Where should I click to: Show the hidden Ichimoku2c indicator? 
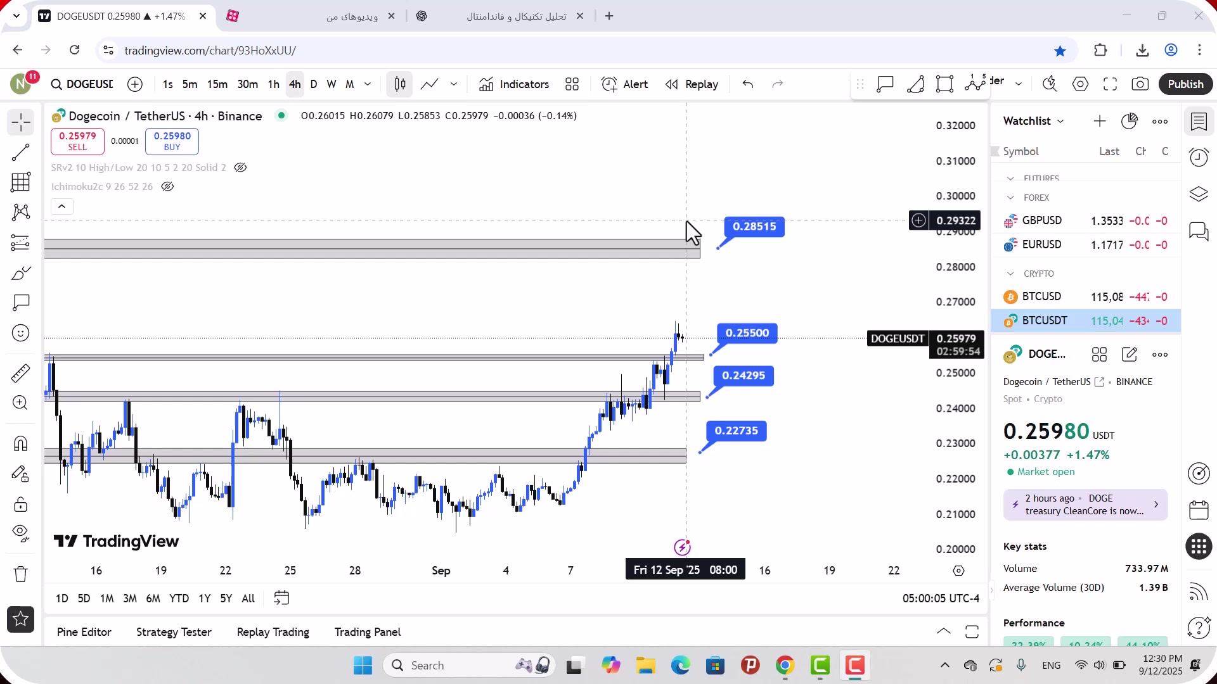click(x=167, y=187)
